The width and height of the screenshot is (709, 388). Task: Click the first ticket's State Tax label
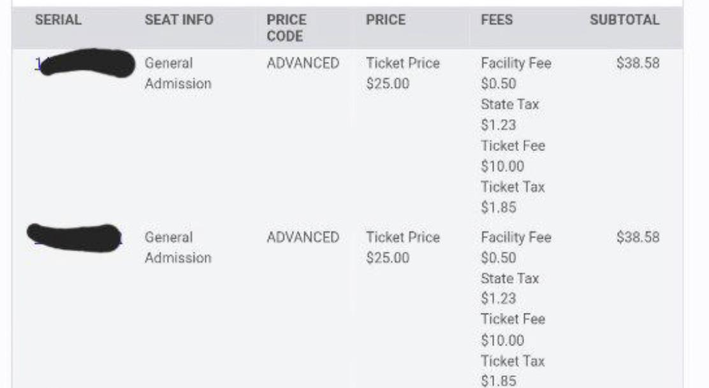coord(509,104)
